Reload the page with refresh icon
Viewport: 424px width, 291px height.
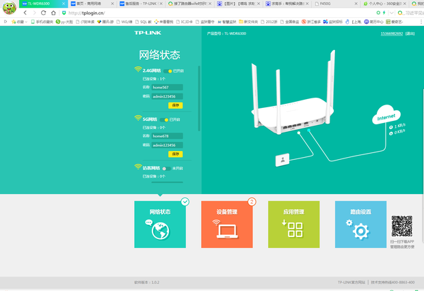click(43, 13)
